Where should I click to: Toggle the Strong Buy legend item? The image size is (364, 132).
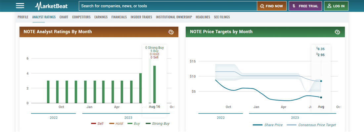click(x=158, y=124)
